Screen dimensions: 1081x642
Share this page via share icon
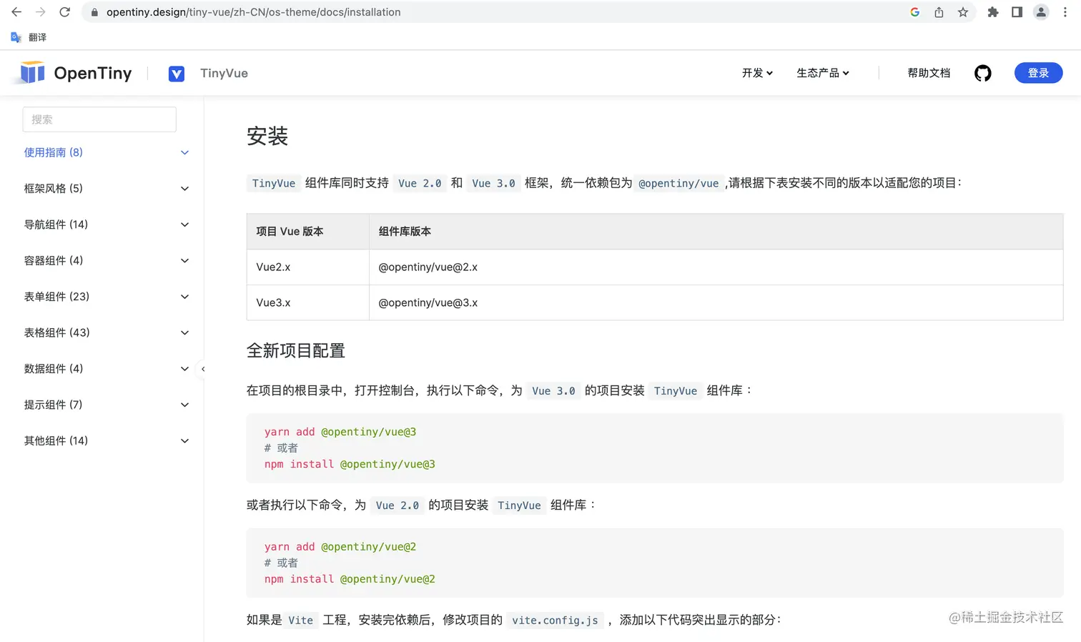(x=939, y=12)
